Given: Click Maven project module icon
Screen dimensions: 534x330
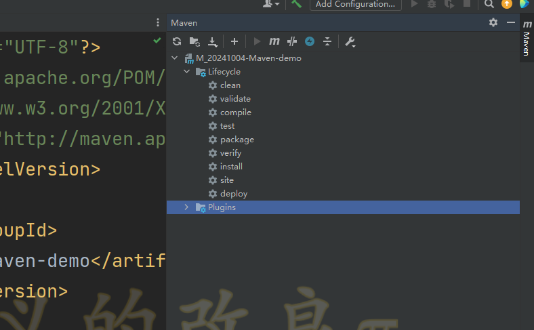Looking at the screenshot, I should [189, 58].
